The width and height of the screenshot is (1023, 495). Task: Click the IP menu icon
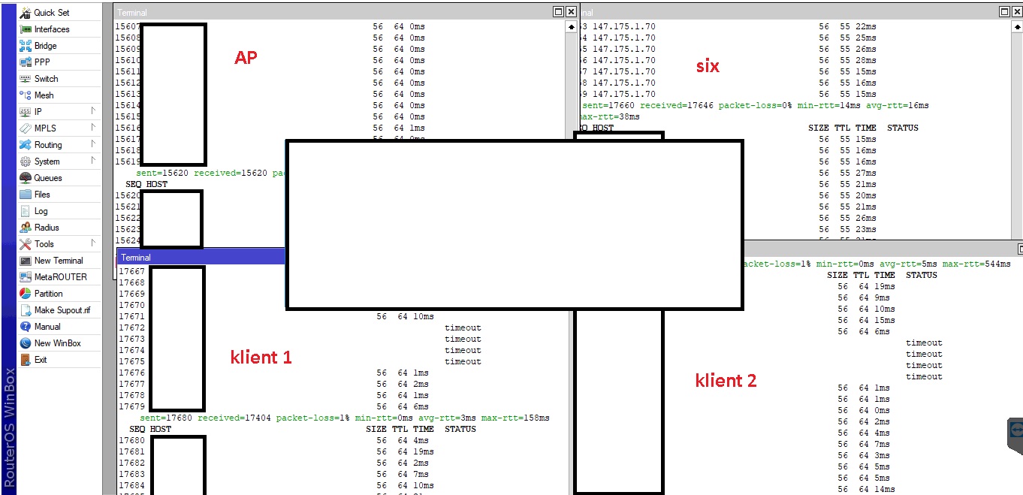pyautogui.click(x=25, y=112)
